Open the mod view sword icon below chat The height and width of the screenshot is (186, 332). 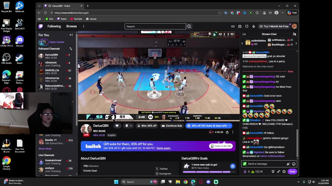[x=279, y=172]
